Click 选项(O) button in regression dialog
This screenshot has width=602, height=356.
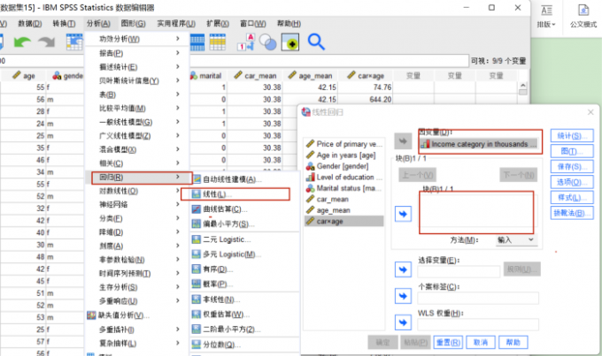(x=572, y=182)
